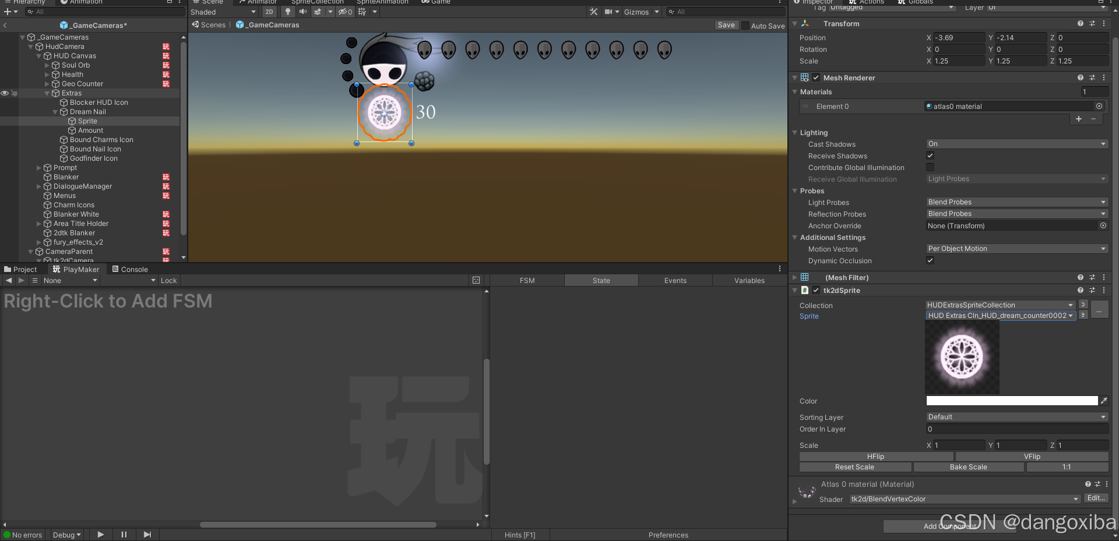
Task: Open Motion Vectors dropdown
Action: coord(1017,249)
